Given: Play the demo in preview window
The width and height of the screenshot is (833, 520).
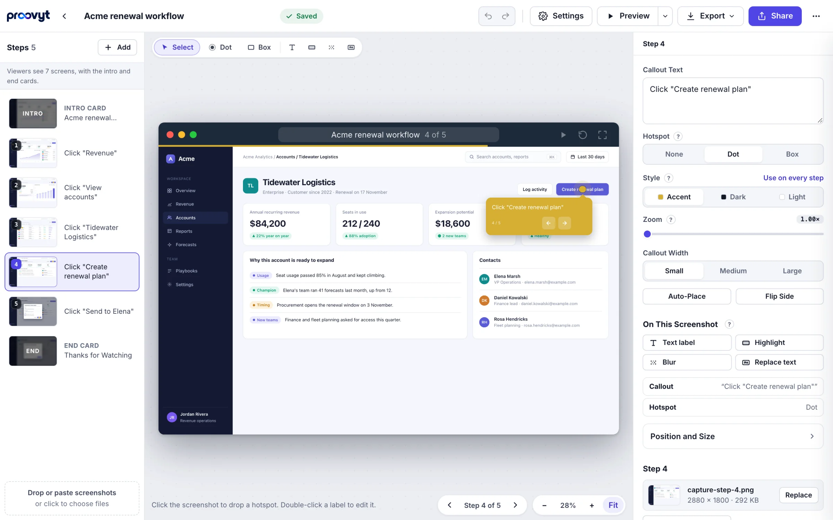Looking at the screenshot, I should pyautogui.click(x=563, y=135).
